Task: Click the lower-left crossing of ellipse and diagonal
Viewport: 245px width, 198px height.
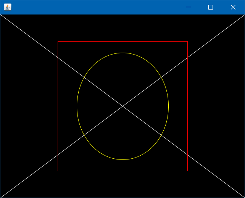Action: (84, 135)
